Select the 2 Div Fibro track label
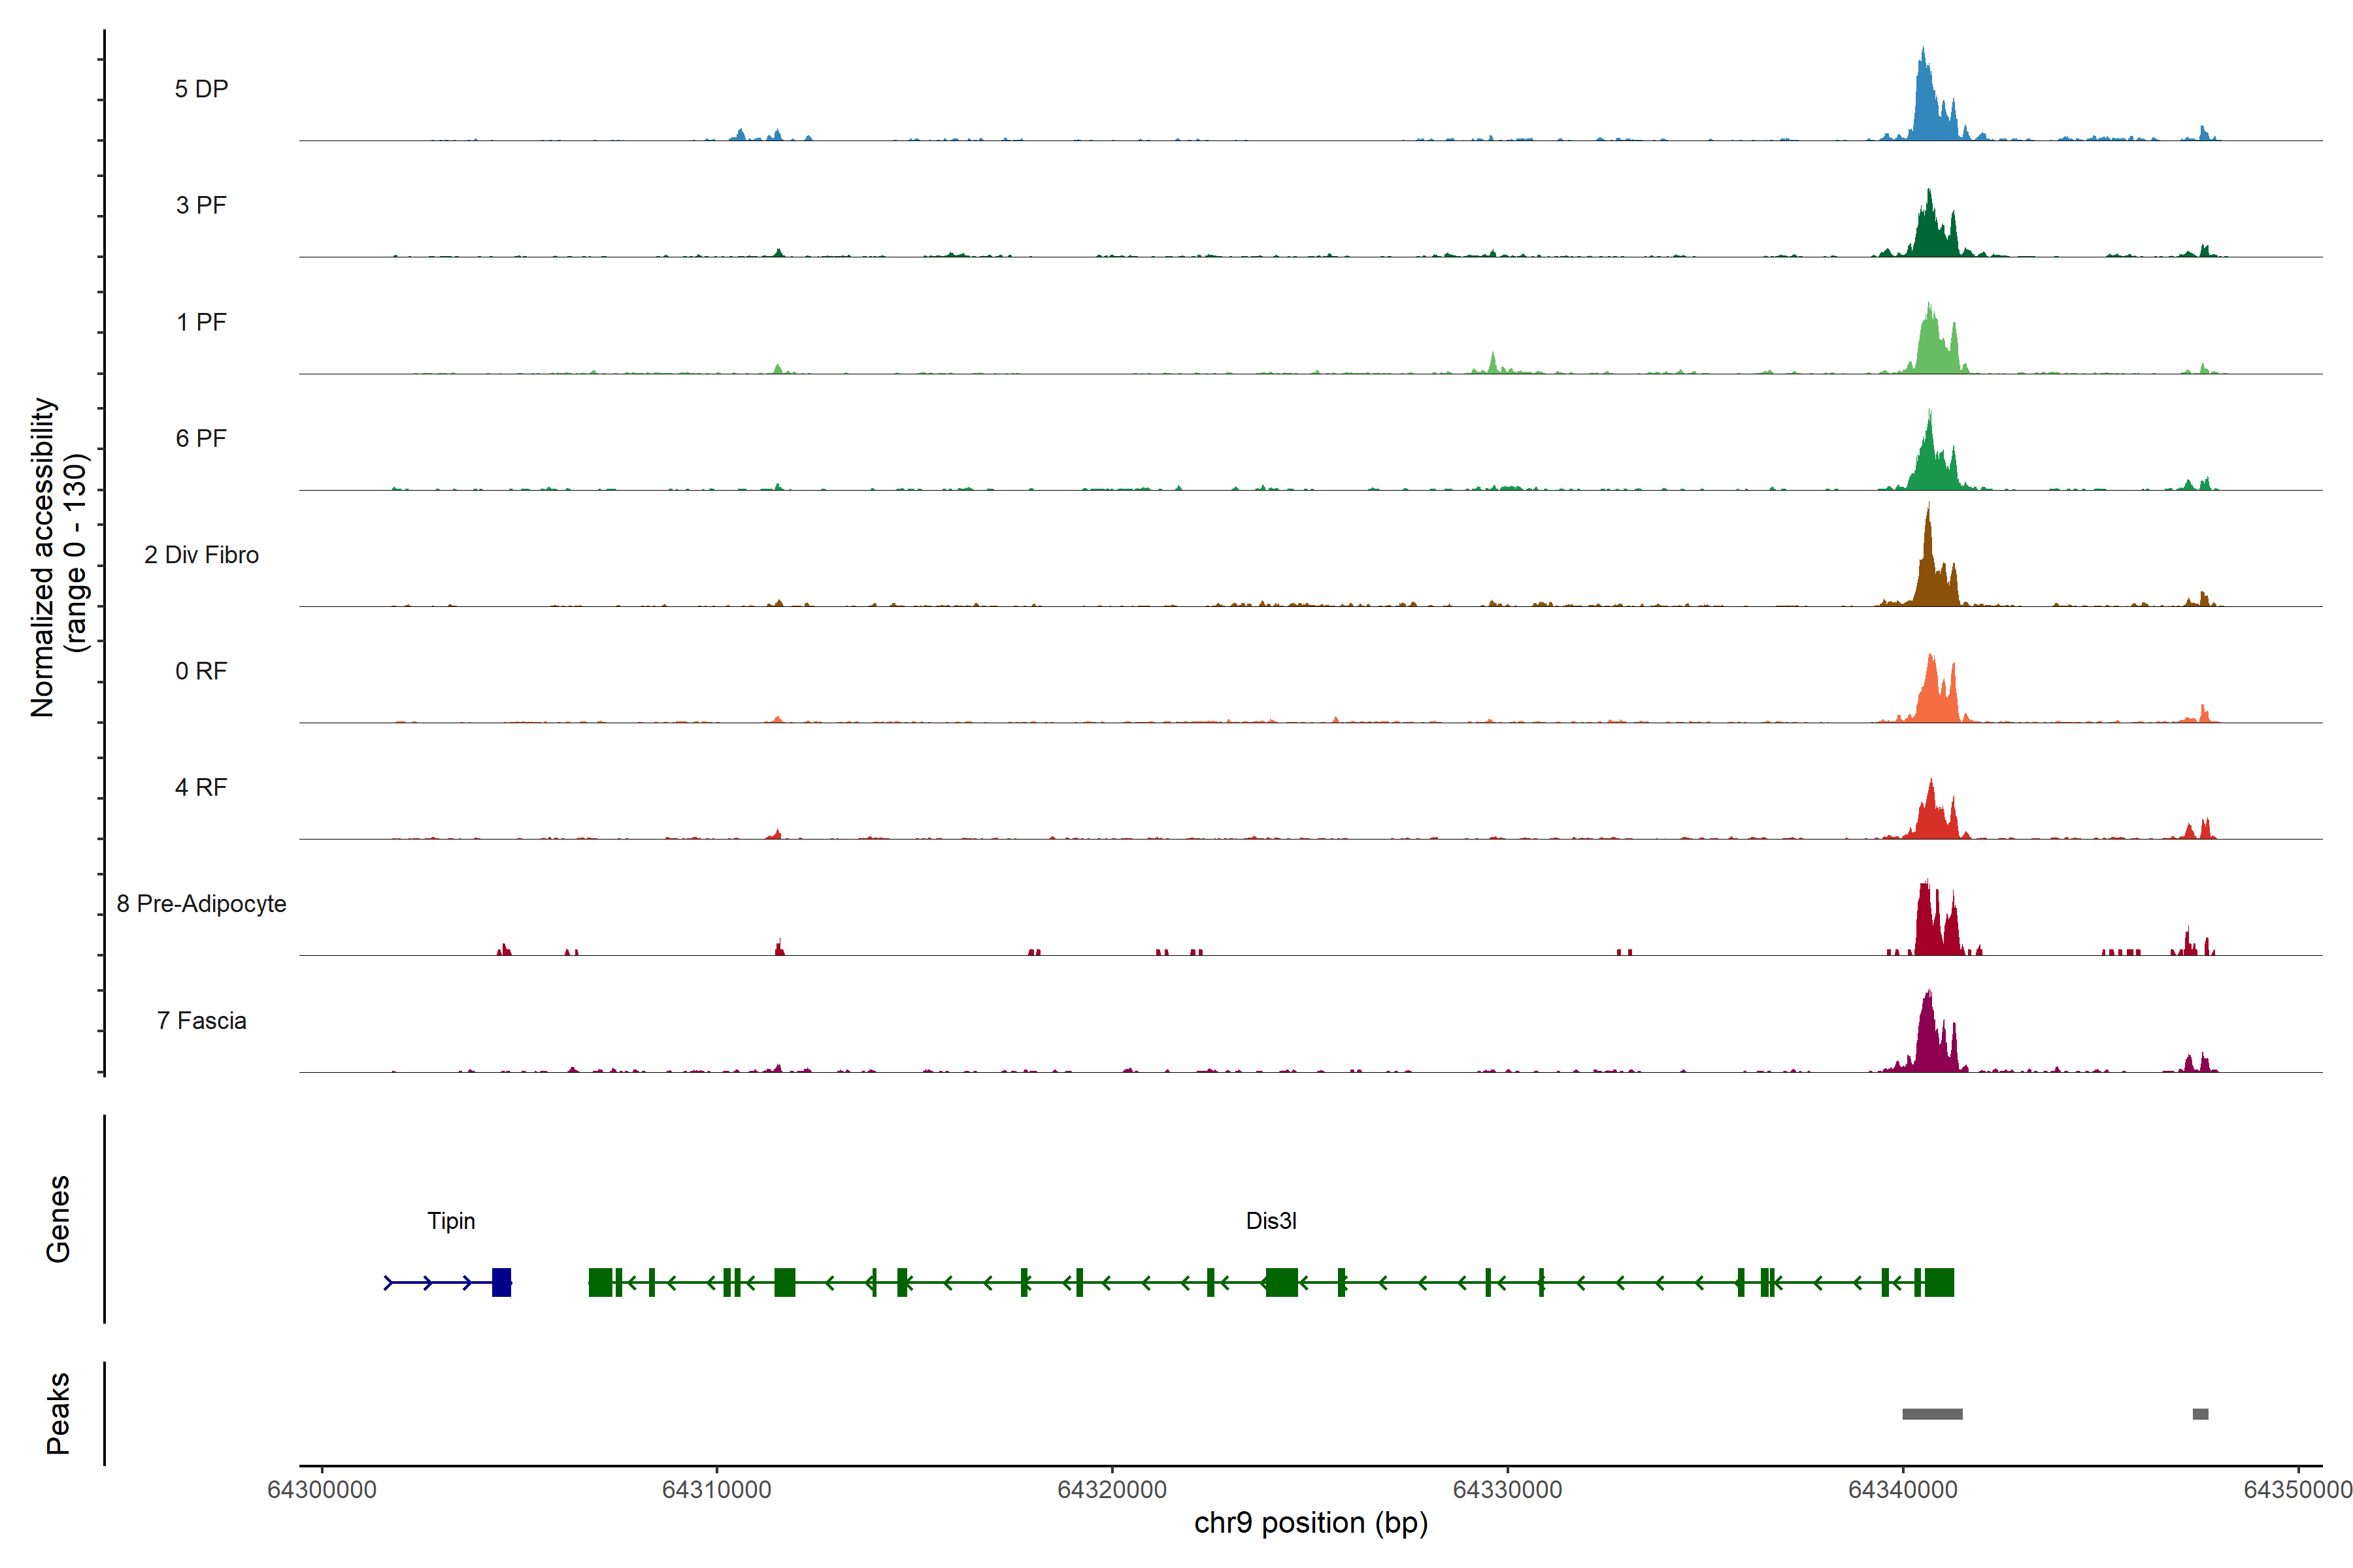The image size is (2353, 1568). [x=201, y=555]
